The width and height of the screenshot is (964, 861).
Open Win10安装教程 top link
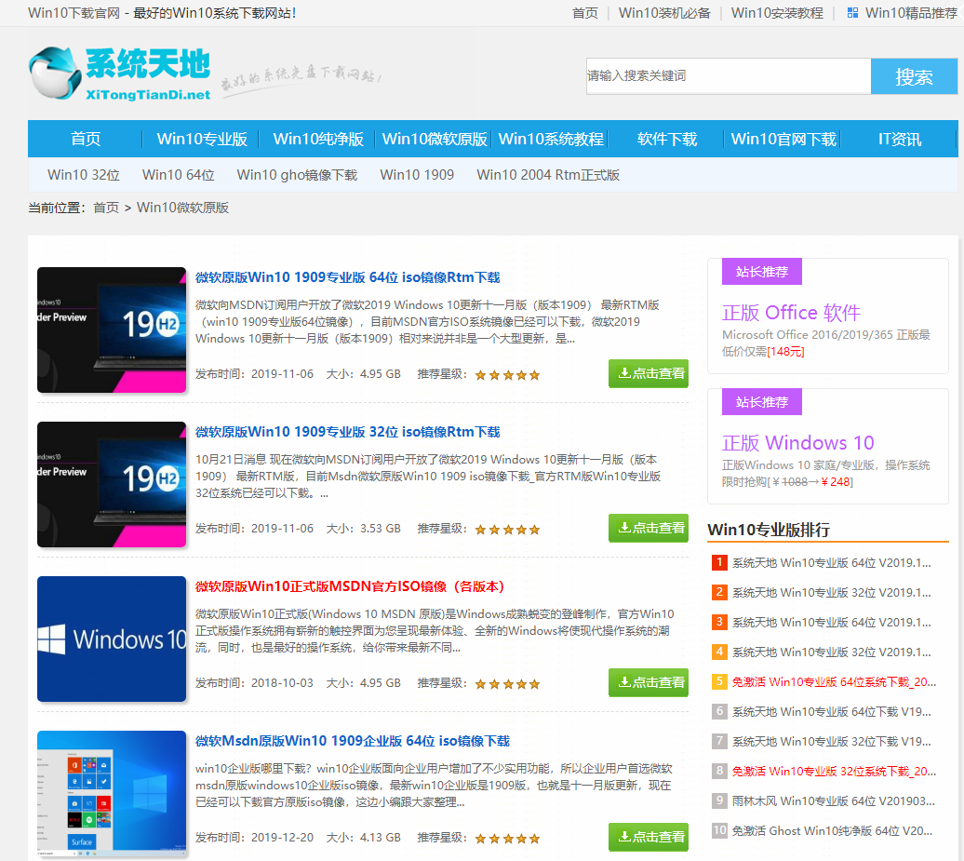pos(777,13)
